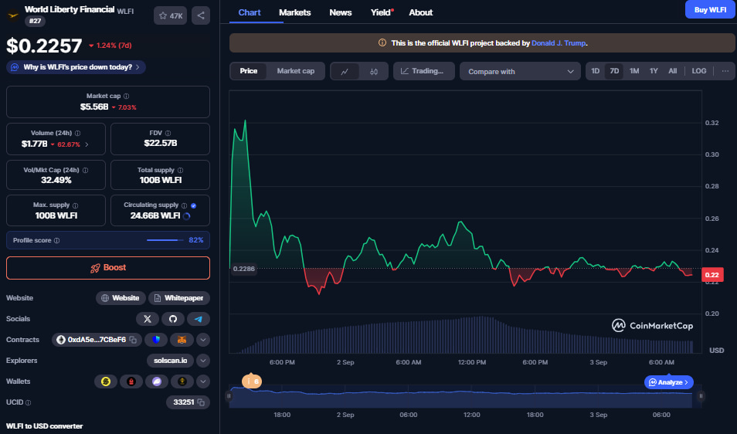Open info tooltip for Volume (24h)

click(77, 133)
